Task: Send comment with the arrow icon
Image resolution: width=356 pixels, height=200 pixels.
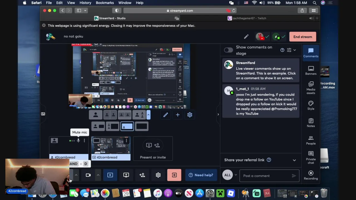Action: pos(294,176)
